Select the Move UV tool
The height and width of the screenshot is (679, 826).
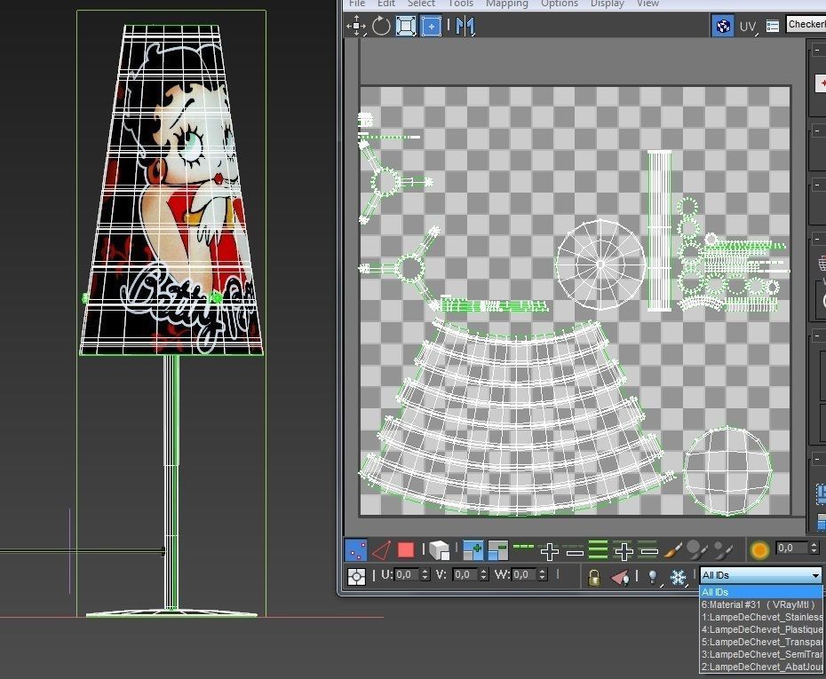[x=356, y=25]
